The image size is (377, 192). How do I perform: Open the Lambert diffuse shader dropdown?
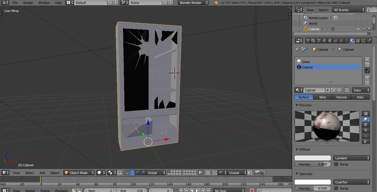coord(352,158)
